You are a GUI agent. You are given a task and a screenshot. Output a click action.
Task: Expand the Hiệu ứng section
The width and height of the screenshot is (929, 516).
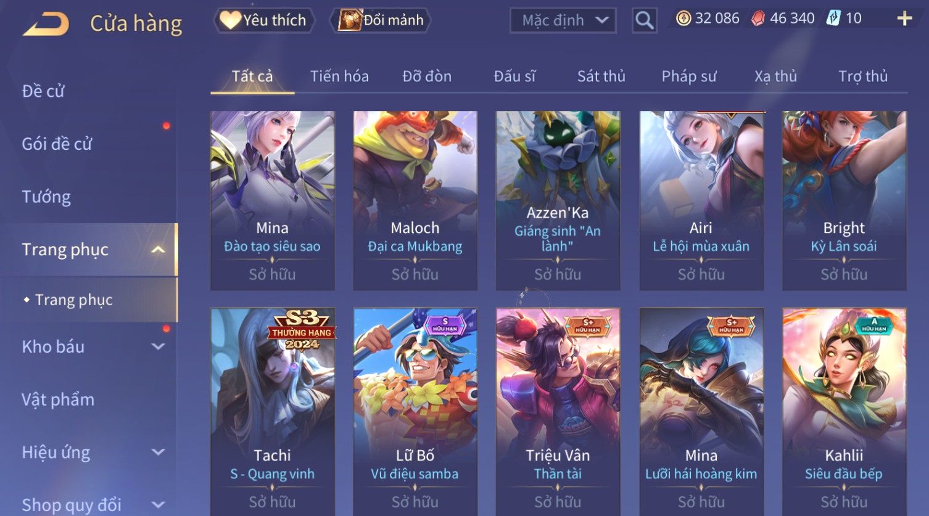(x=158, y=452)
